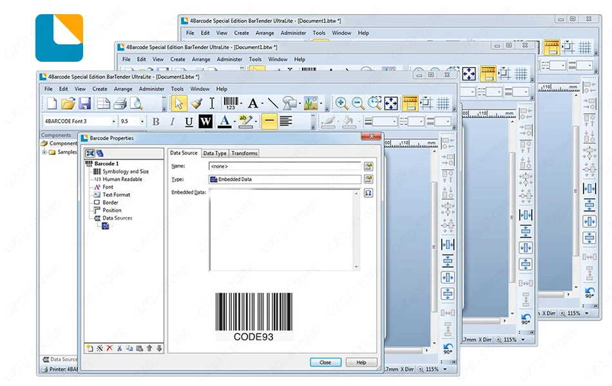The width and height of the screenshot is (612, 386).
Task: Click the red delete X icon
Action: click(110, 348)
